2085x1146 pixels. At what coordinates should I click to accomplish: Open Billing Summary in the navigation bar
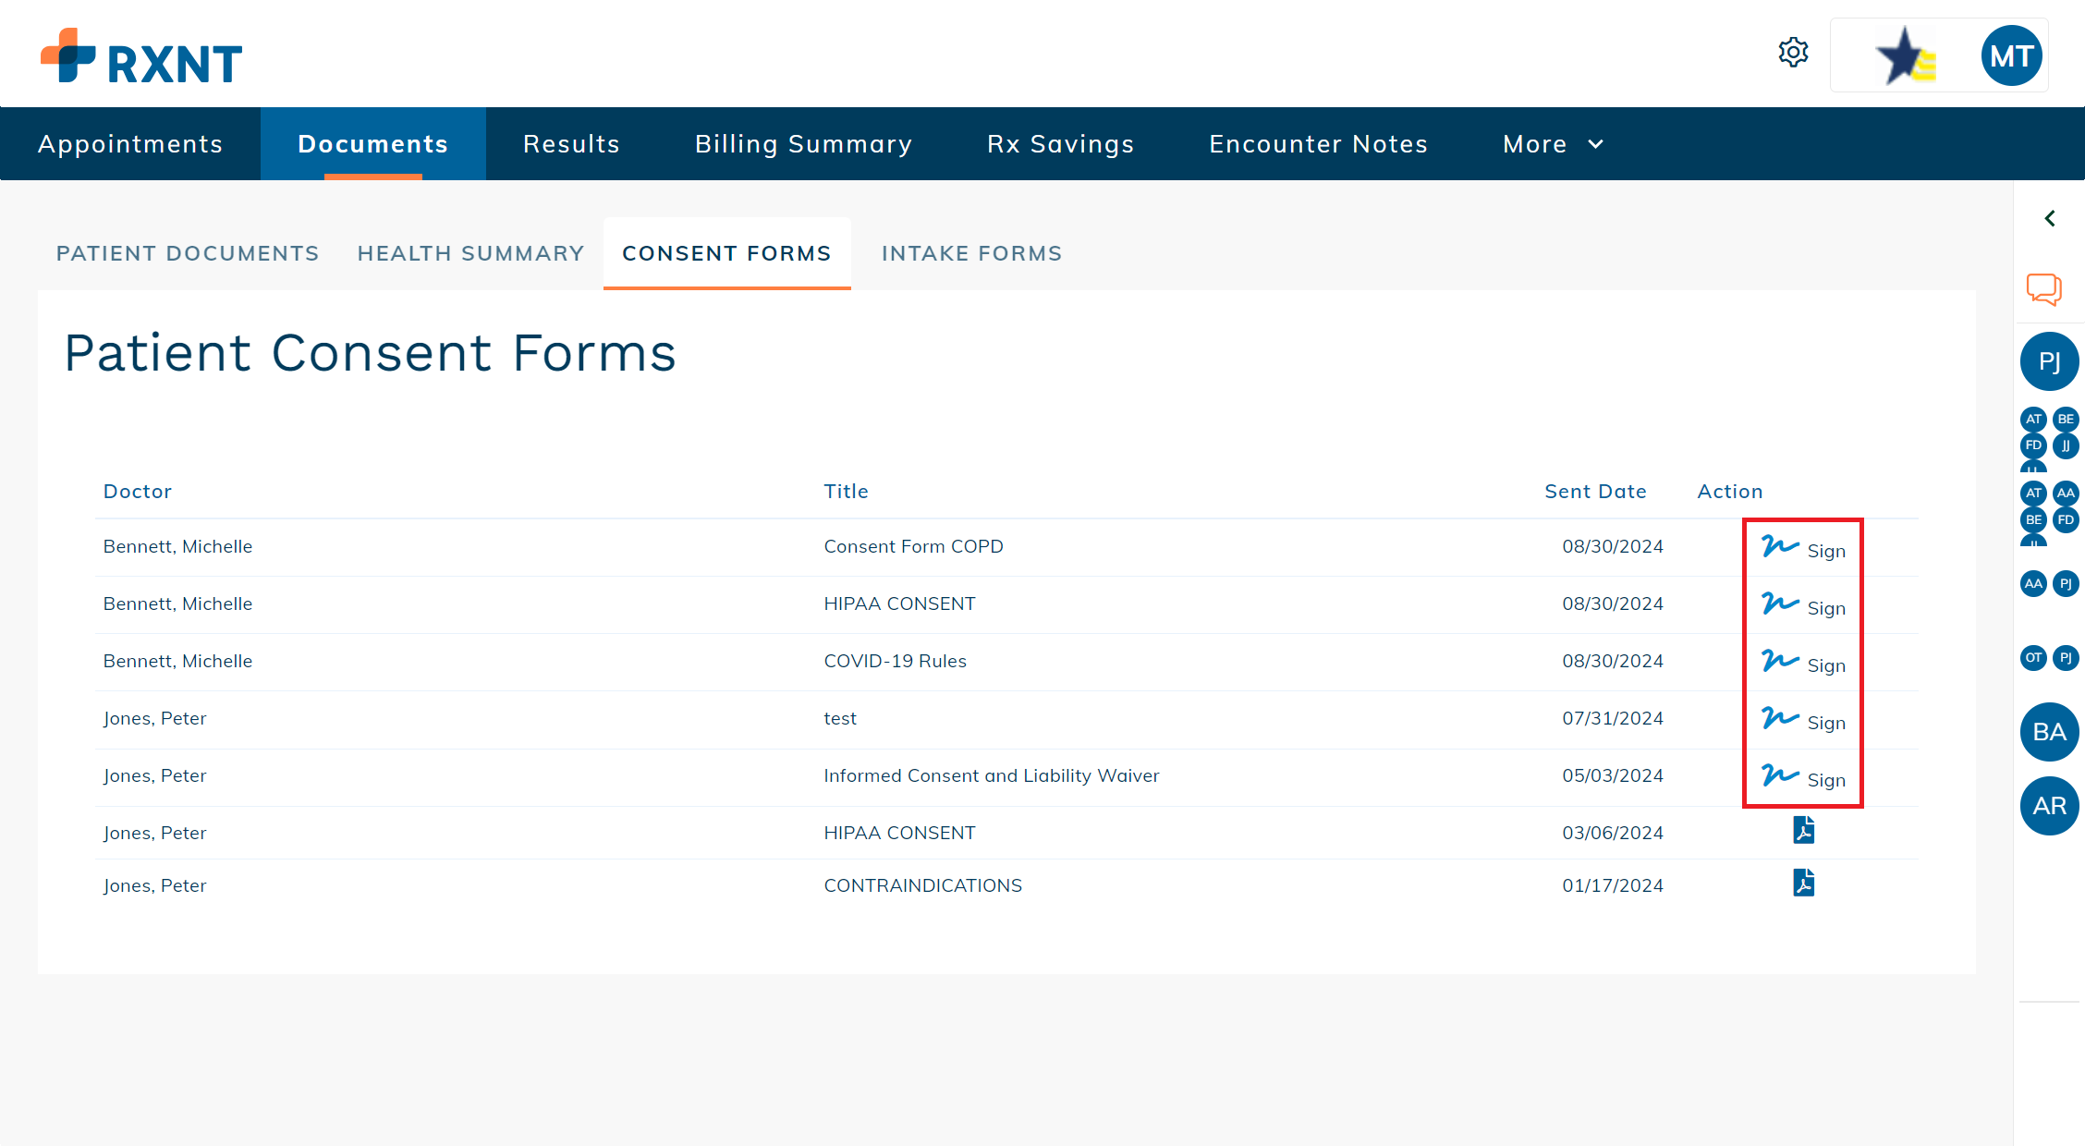[803, 144]
